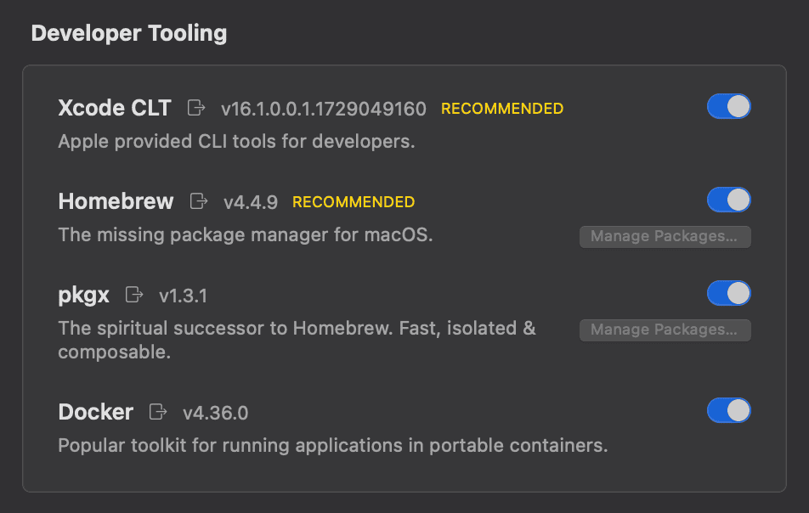Click the Docker tool name
Image resolution: width=809 pixels, height=513 pixels.
pos(95,412)
